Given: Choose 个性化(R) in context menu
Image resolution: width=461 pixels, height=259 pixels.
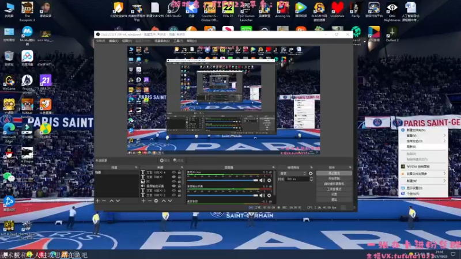Looking at the screenshot, I should coord(424,193).
